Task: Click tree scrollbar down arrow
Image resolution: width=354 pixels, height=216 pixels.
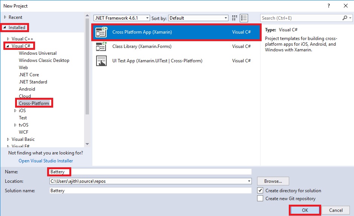Action: point(87,144)
